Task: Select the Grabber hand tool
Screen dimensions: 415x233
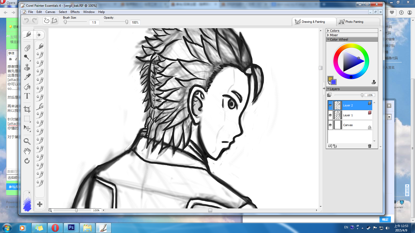Action: point(27,151)
